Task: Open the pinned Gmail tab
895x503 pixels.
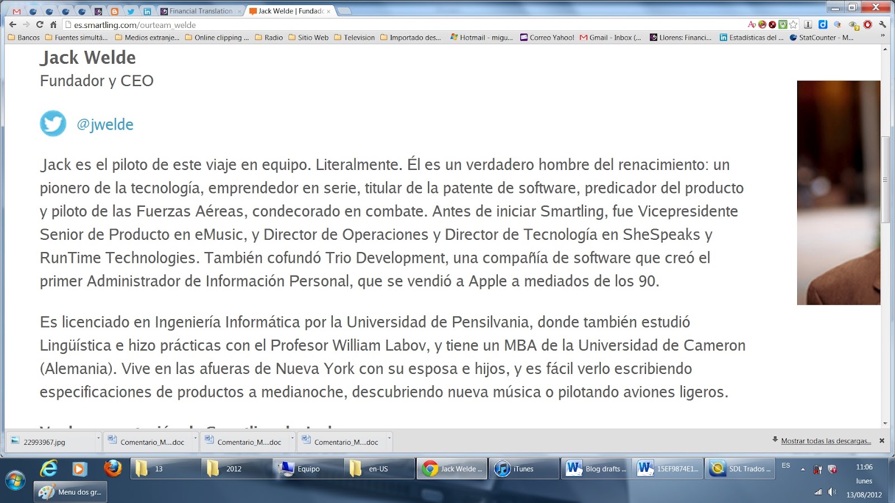Action: click(17, 11)
